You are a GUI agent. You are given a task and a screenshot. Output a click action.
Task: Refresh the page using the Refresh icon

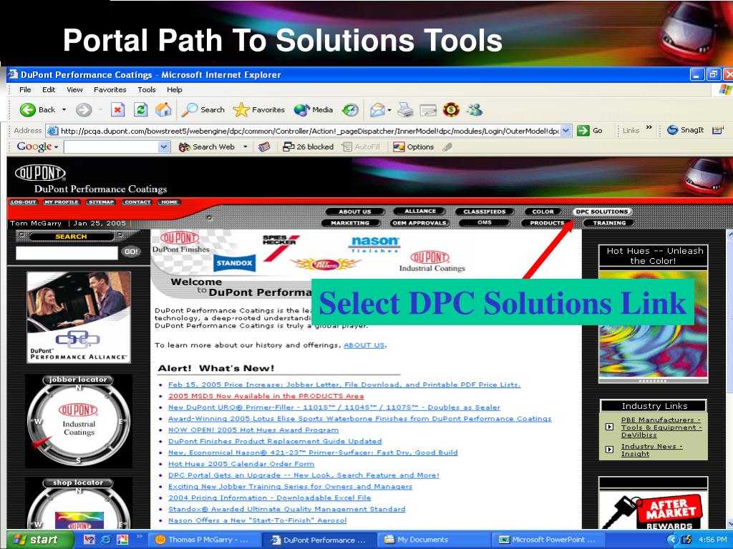[140, 109]
